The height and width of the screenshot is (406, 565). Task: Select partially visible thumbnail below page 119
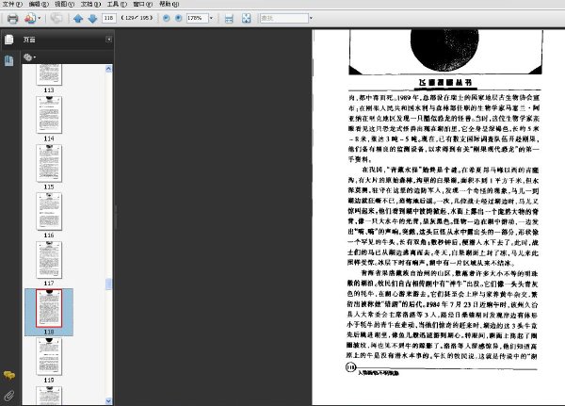tap(49, 396)
